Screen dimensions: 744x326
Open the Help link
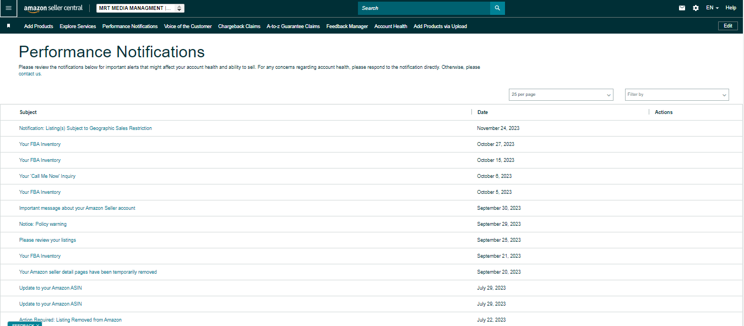731,8
